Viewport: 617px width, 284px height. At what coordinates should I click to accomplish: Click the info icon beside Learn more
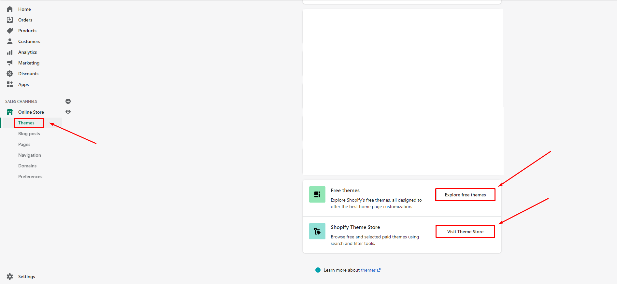coord(318,270)
